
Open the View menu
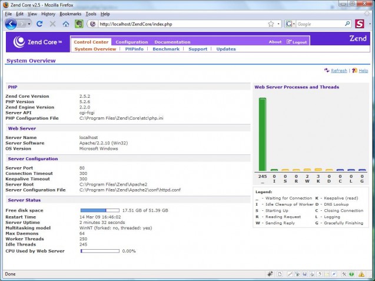tap(32, 14)
